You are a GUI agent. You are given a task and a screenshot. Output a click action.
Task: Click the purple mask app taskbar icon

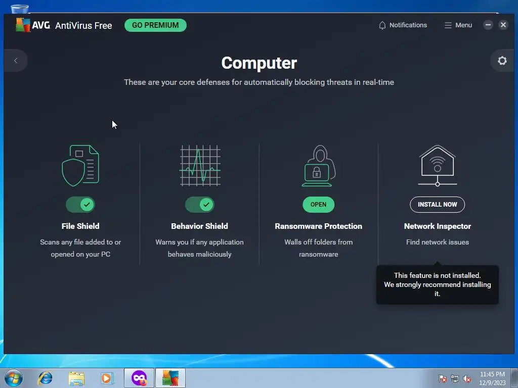pos(139,378)
